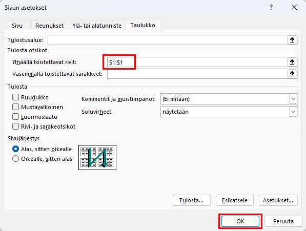This screenshot has width=306, height=231.
Task: Go to Ylä- tai alatunniste tab
Action: 97,26
